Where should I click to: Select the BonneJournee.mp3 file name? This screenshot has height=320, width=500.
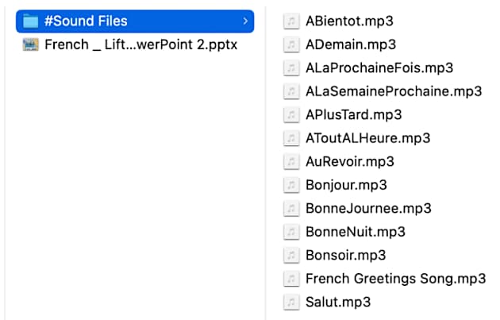click(x=368, y=209)
